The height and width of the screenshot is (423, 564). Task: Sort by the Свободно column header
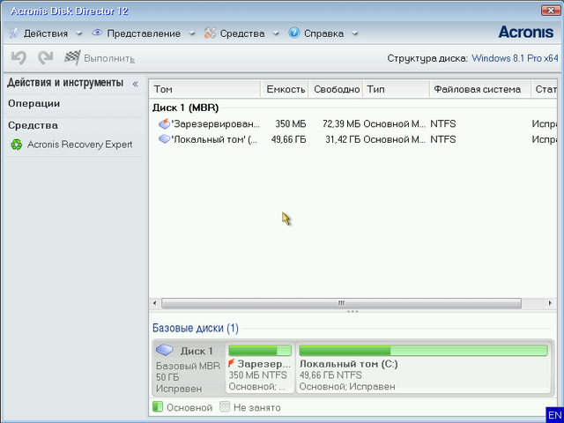[336, 89]
